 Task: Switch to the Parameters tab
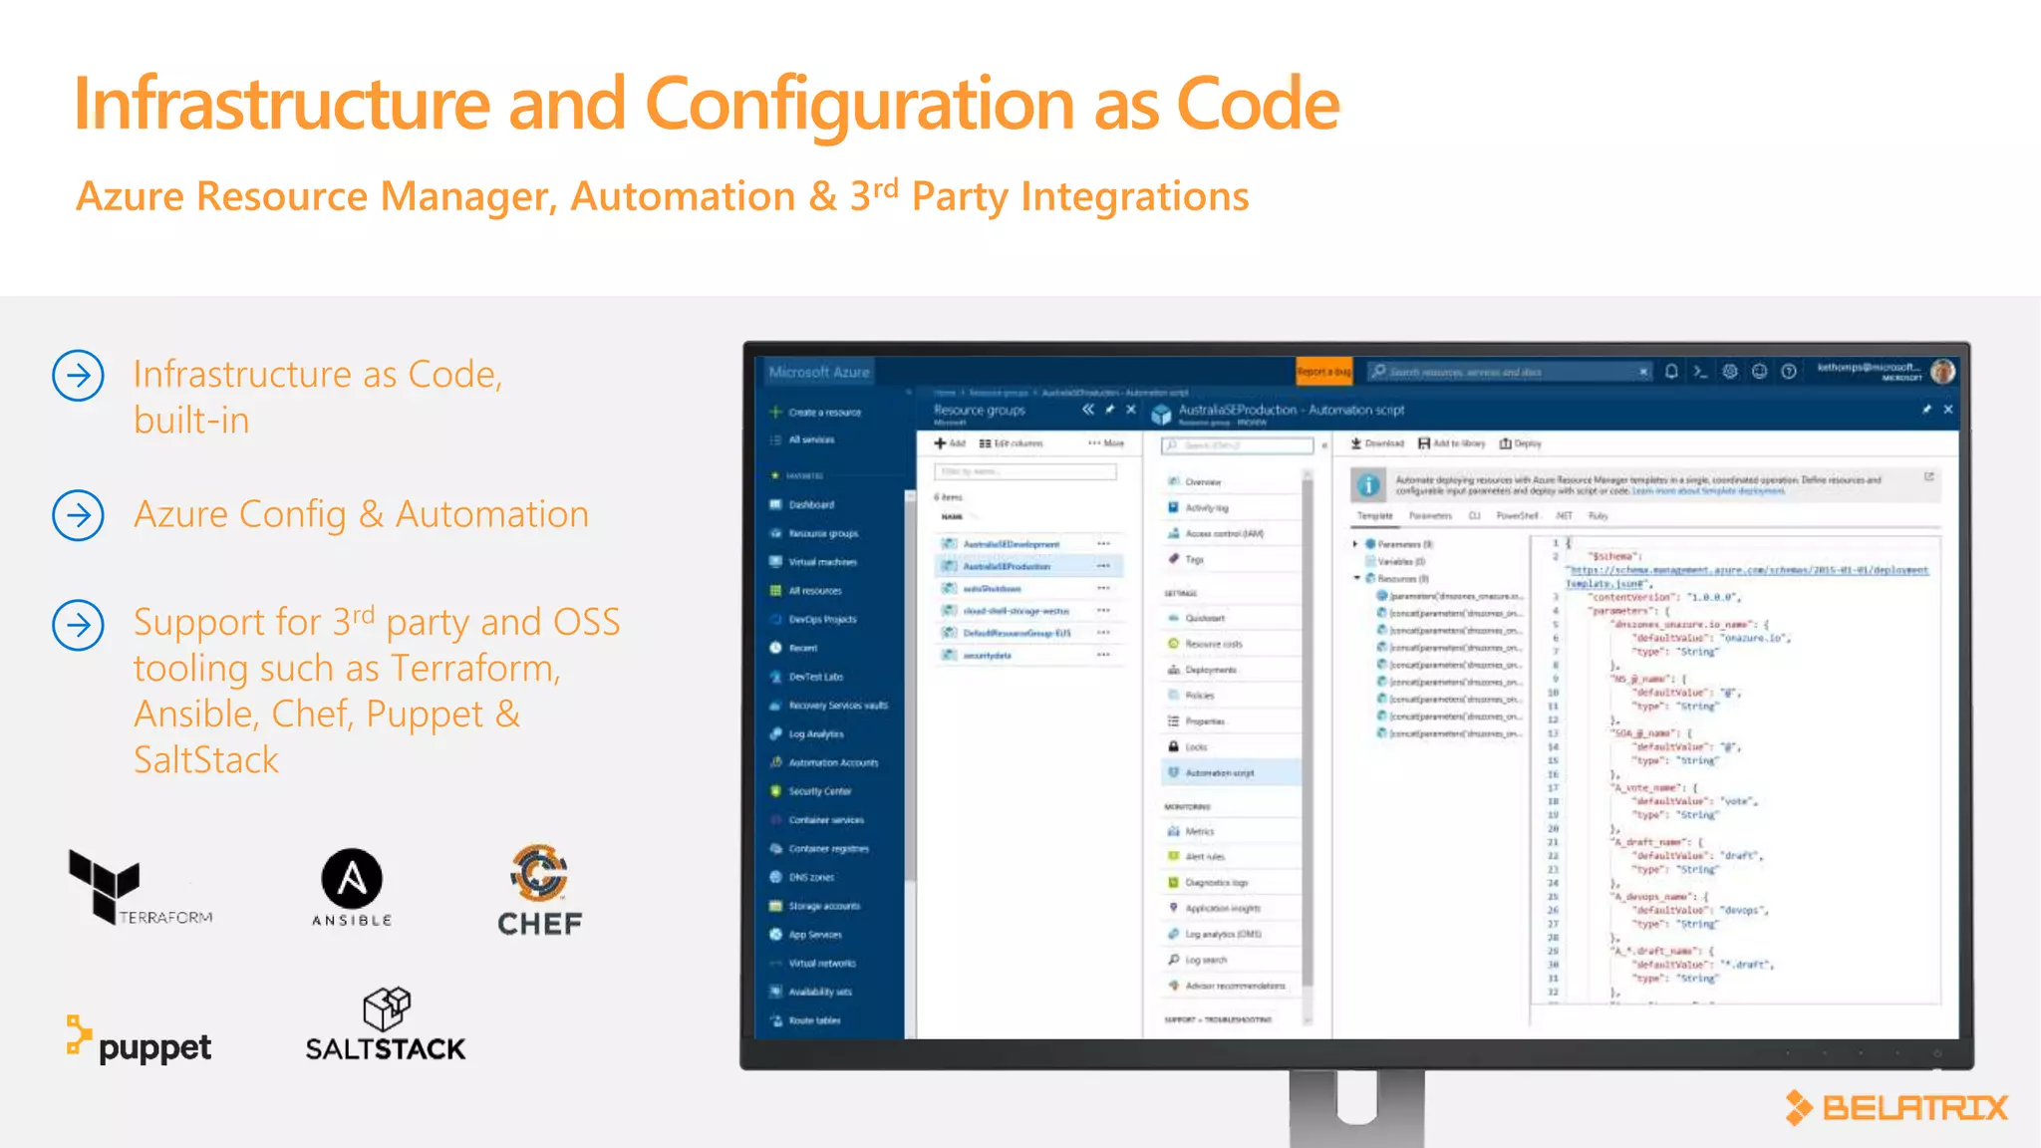coord(1430,516)
